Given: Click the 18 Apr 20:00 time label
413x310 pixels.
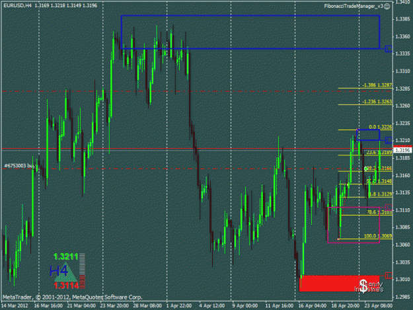Looking at the screenshot, I should [x=346, y=305].
